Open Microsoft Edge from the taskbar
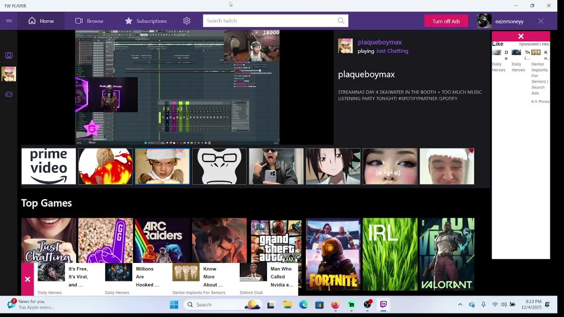Image resolution: width=564 pixels, height=317 pixels. point(304,305)
